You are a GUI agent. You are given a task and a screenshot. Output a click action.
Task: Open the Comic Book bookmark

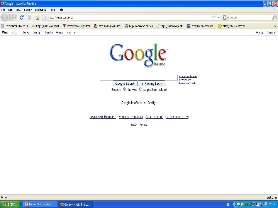pos(15,26)
